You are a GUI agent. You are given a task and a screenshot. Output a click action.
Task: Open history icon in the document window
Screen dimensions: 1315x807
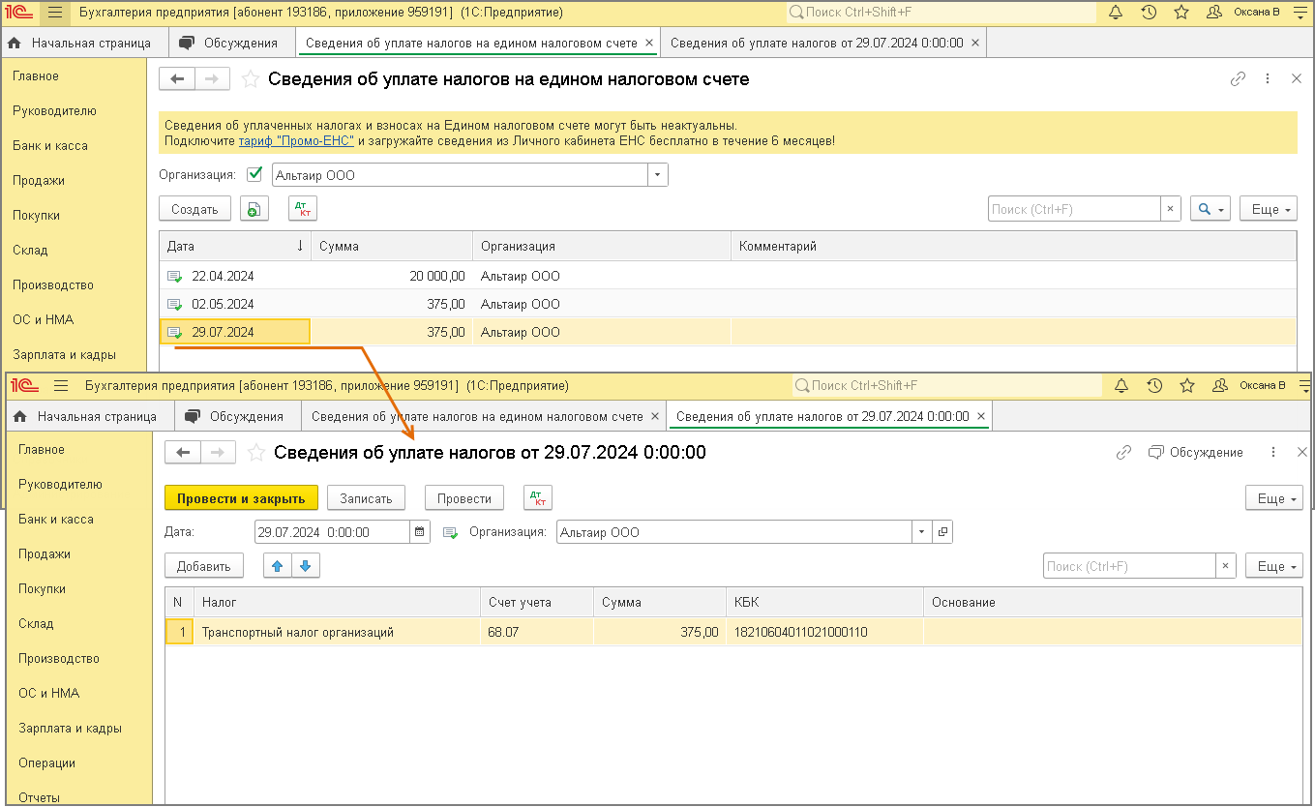pos(1154,385)
